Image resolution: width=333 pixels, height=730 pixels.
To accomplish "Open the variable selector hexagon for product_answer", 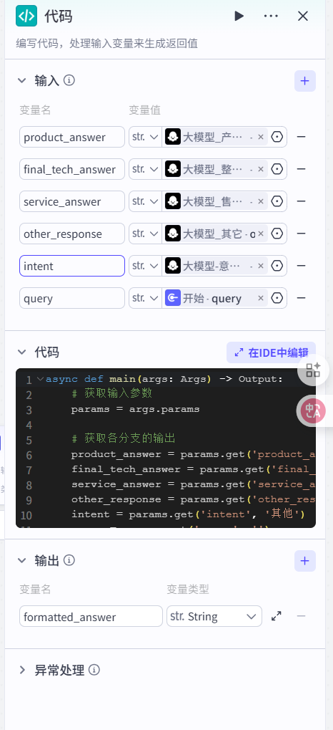I will (x=277, y=137).
